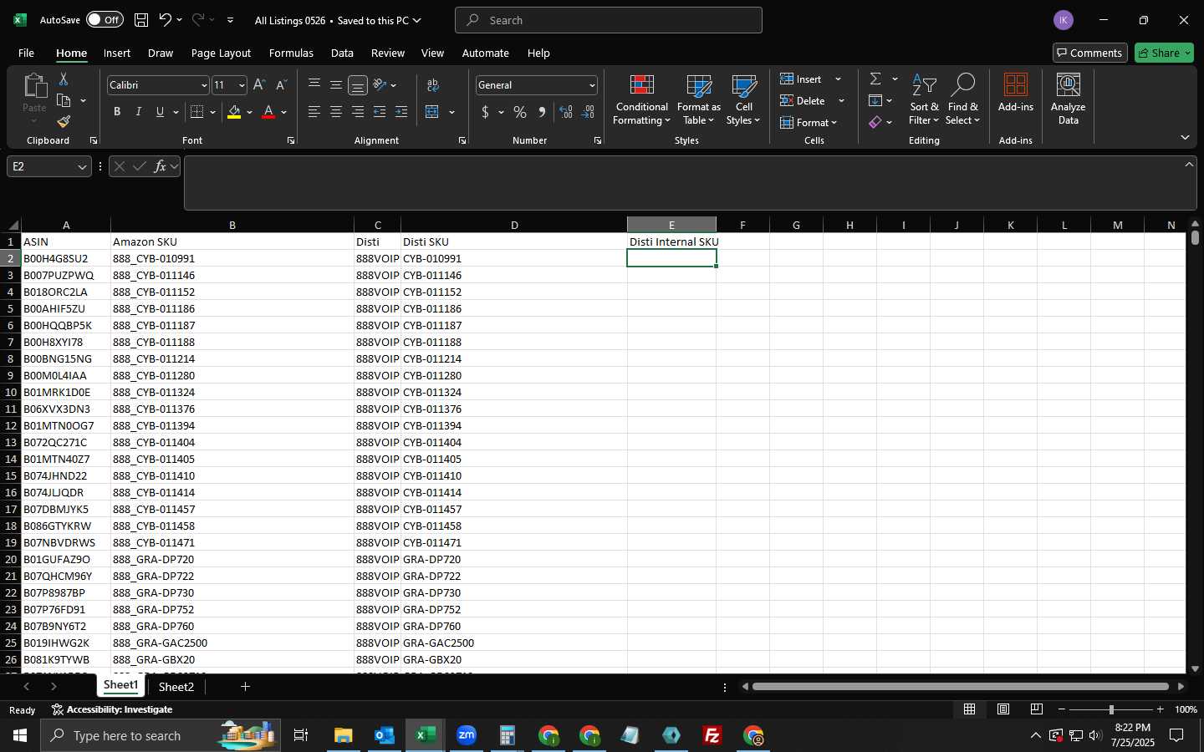Click Merge & Center icon
The image size is (1204, 752).
[432, 112]
